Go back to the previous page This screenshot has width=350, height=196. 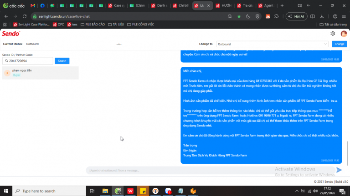(x=6, y=16)
